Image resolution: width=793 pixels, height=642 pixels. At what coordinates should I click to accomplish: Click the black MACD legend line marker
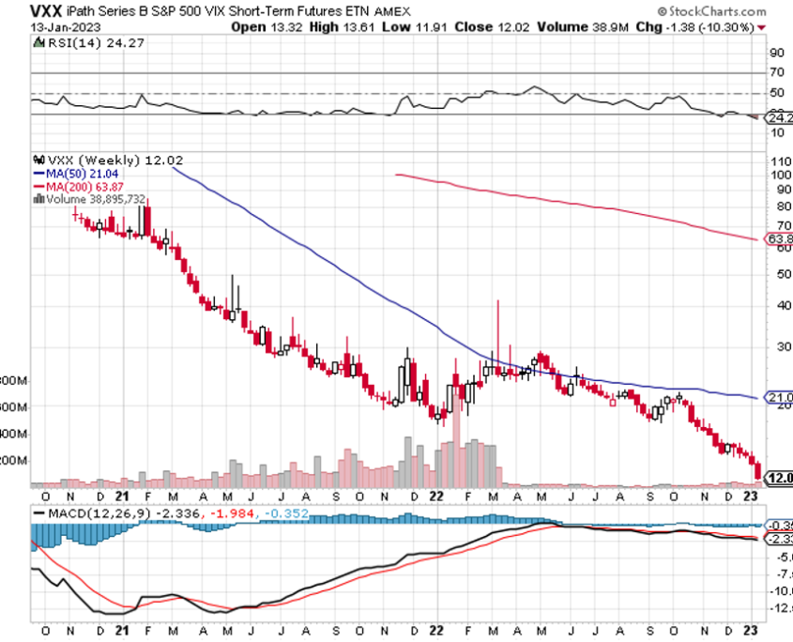point(38,513)
